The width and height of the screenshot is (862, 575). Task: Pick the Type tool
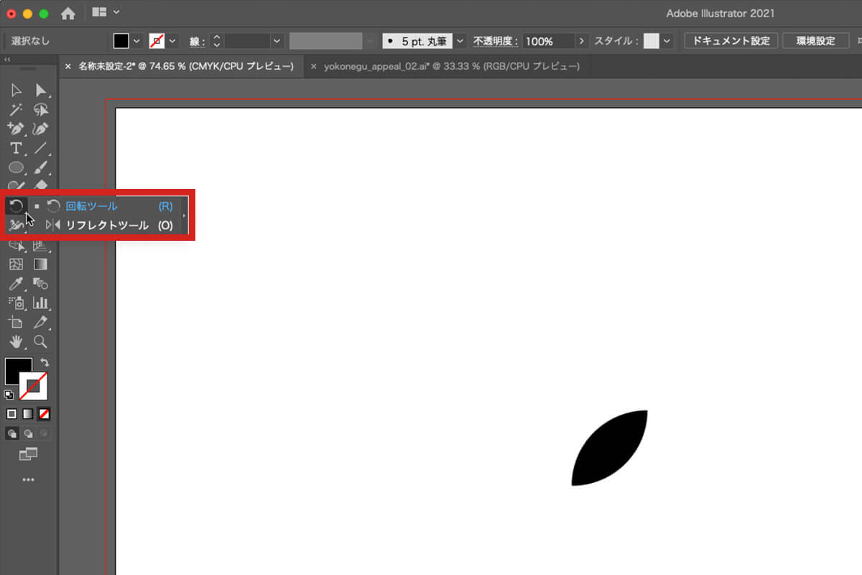[16, 149]
